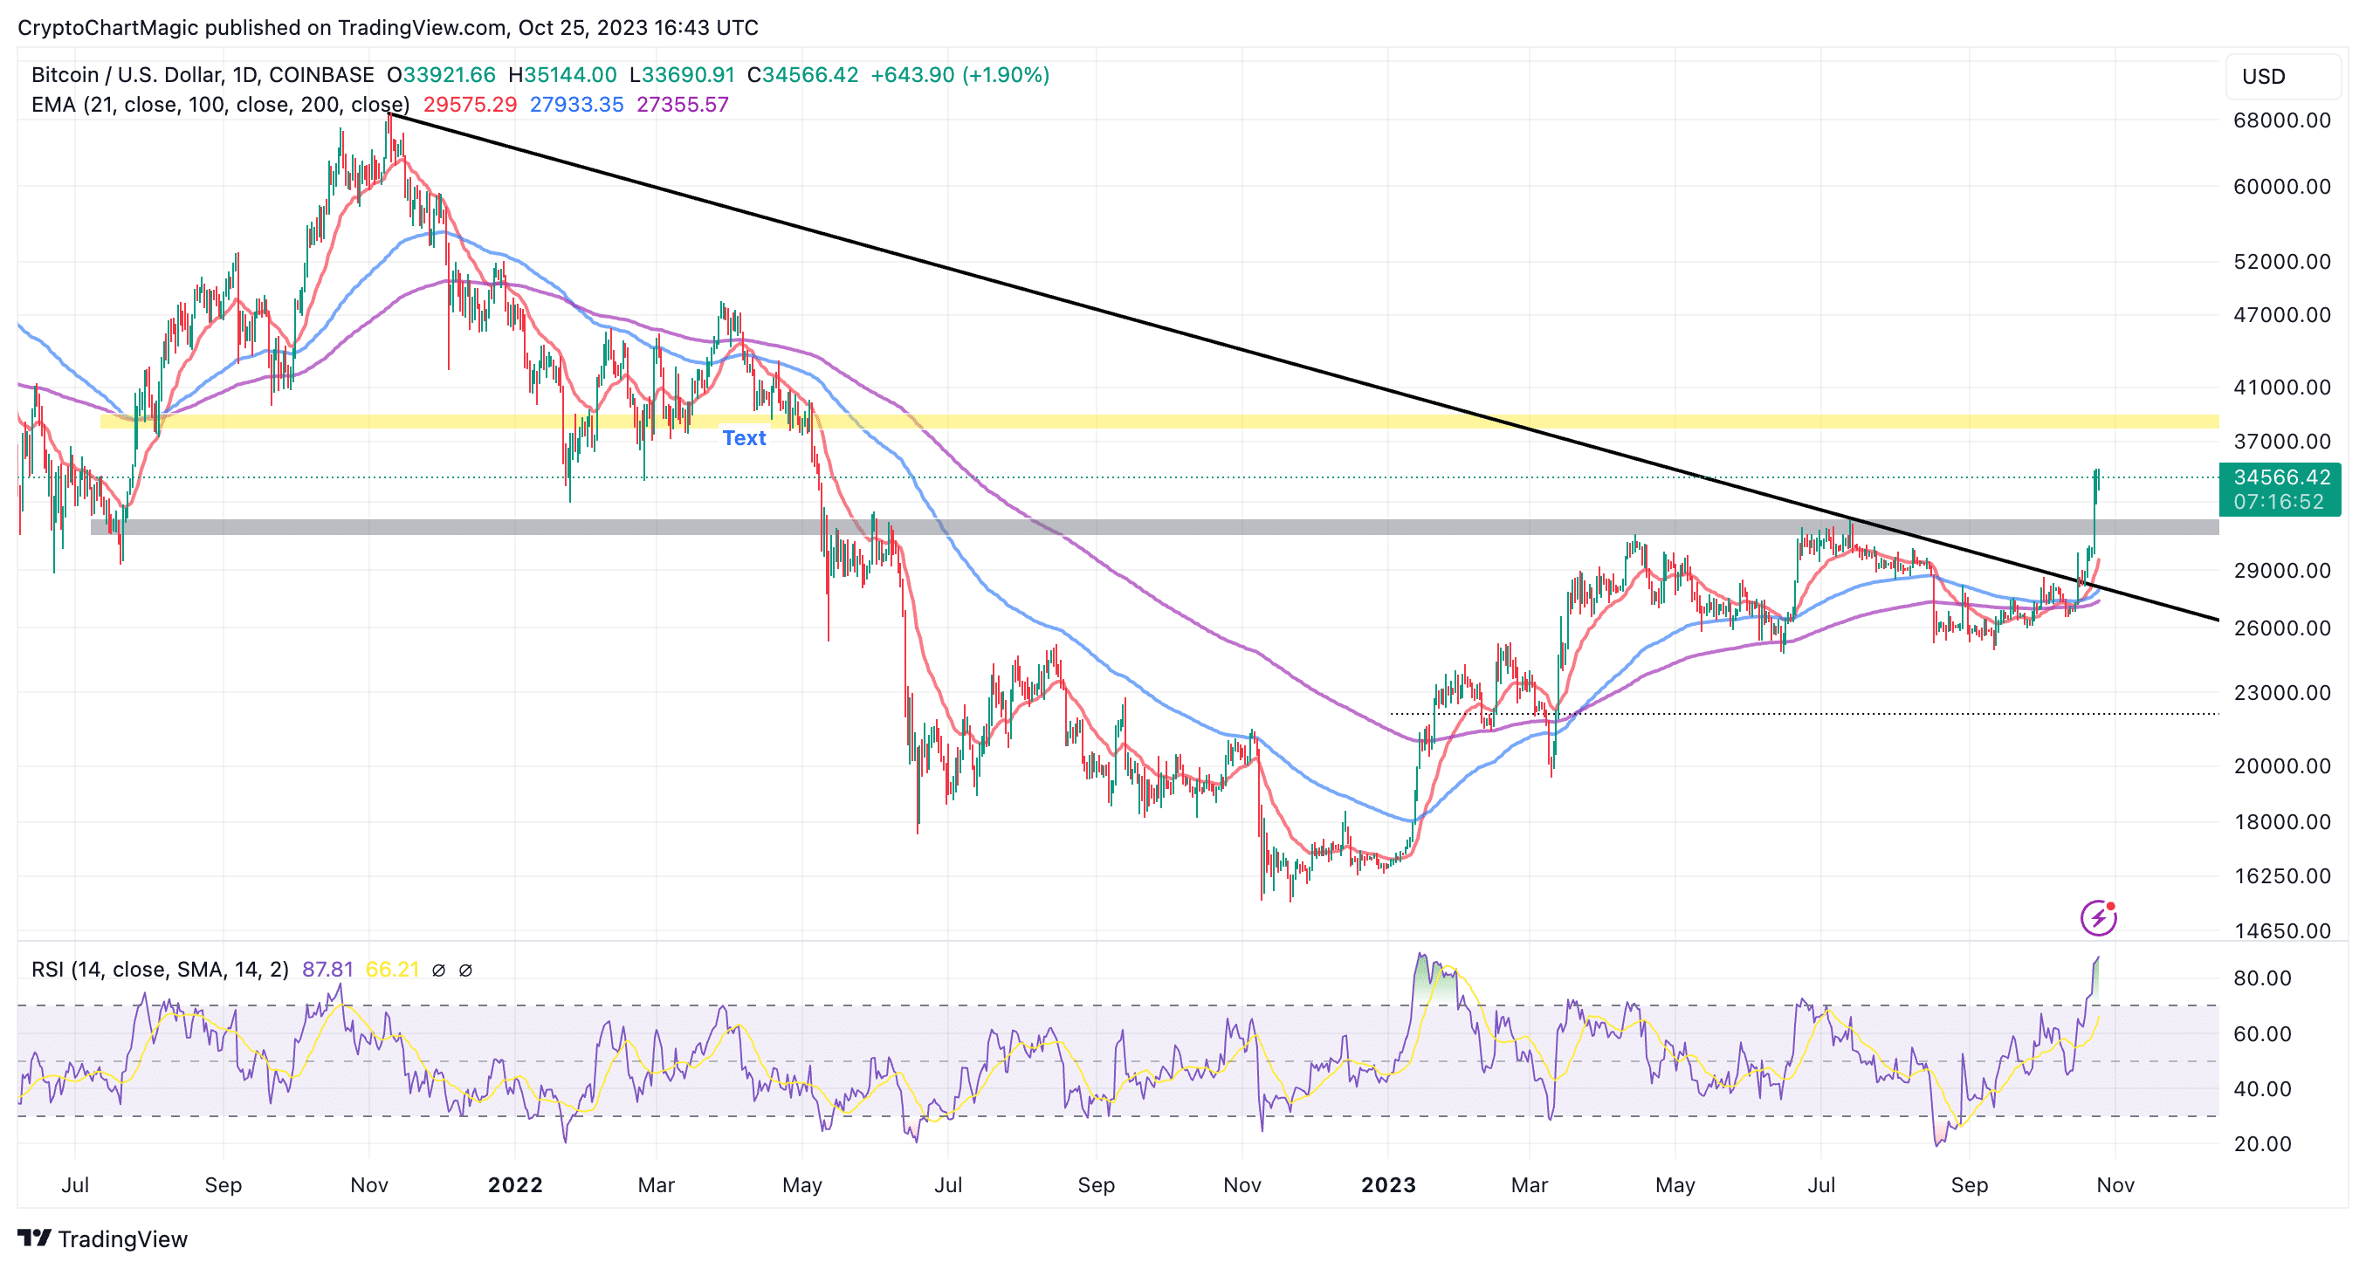
Task: Click the 2023 label on time axis
Action: pos(1388,1184)
